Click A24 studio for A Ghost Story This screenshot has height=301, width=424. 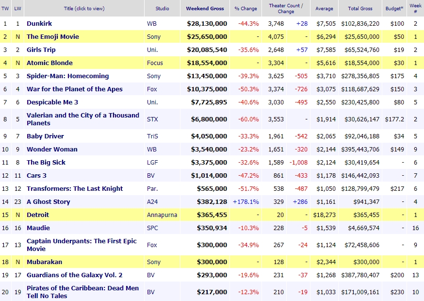pos(152,201)
